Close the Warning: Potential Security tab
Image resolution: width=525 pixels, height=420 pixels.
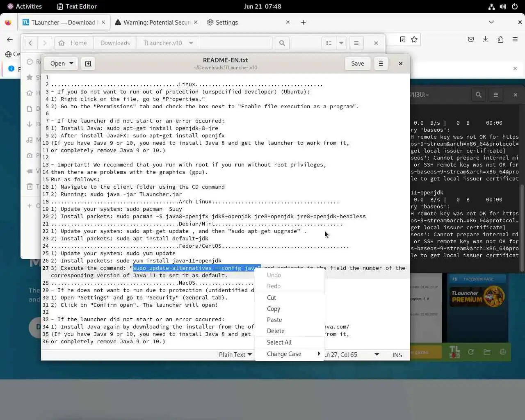pos(195,23)
